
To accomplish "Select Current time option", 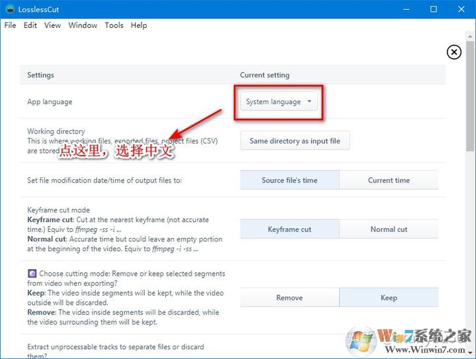I will coord(389,180).
